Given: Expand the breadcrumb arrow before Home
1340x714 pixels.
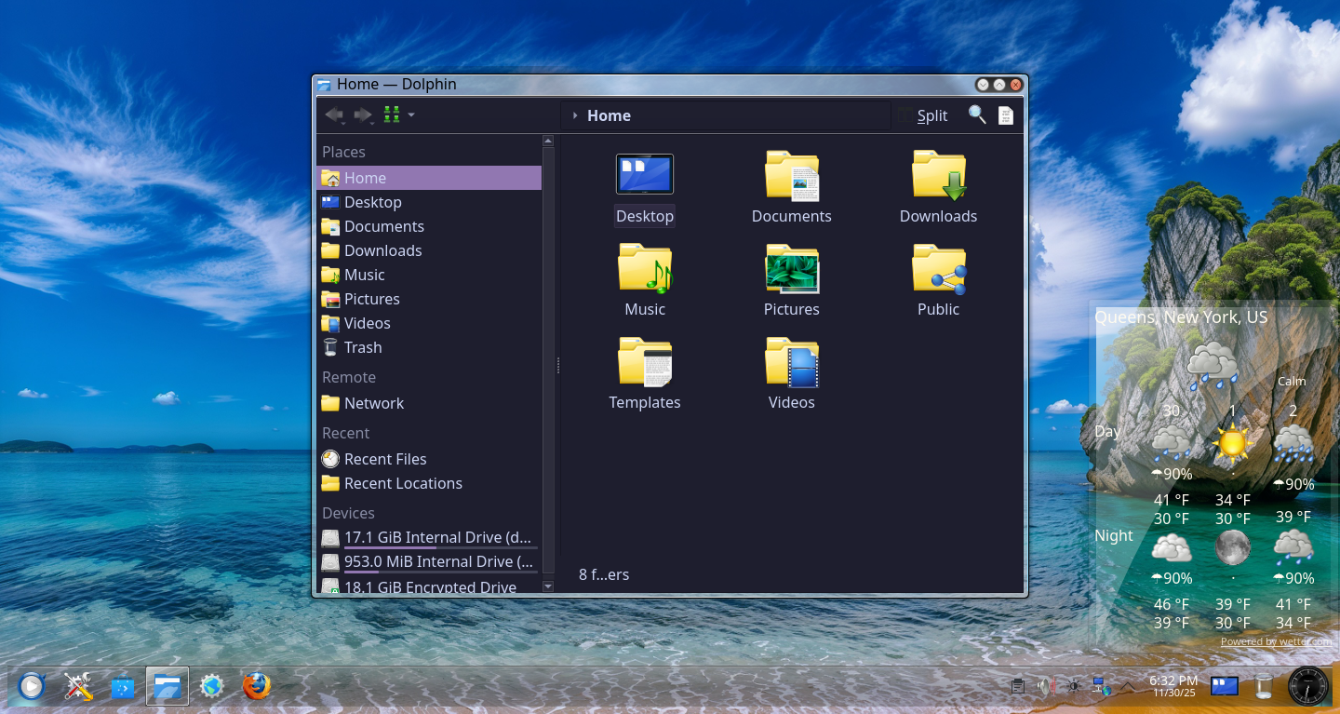Looking at the screenshot, I should (x=575, y=115).
